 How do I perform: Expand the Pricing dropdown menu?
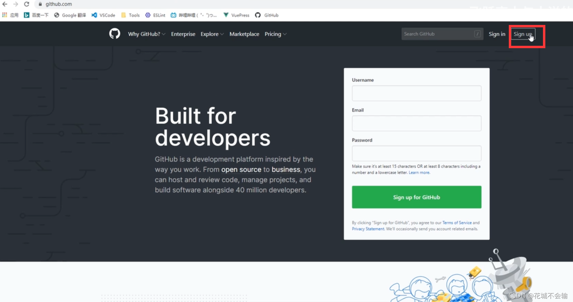276,34
